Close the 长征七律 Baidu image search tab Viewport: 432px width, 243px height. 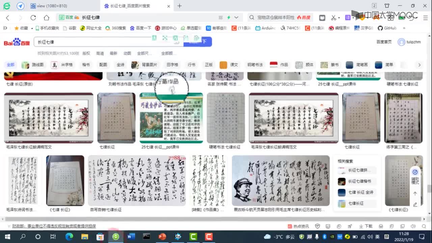pos(169,6)
